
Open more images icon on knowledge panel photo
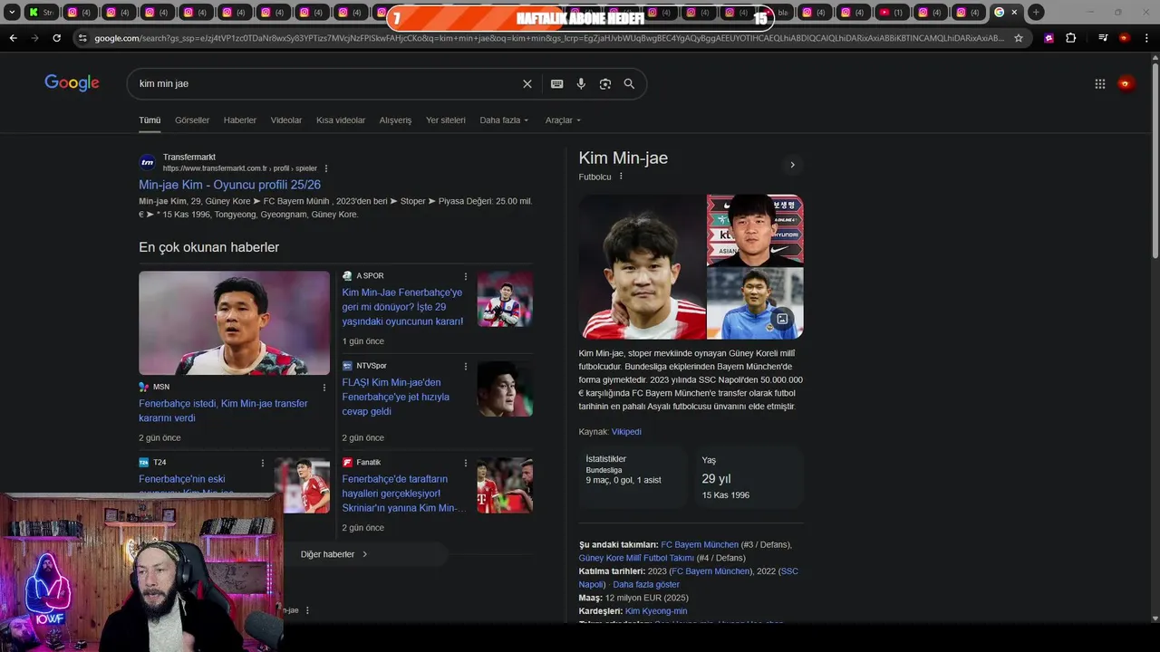click(781, 318)
